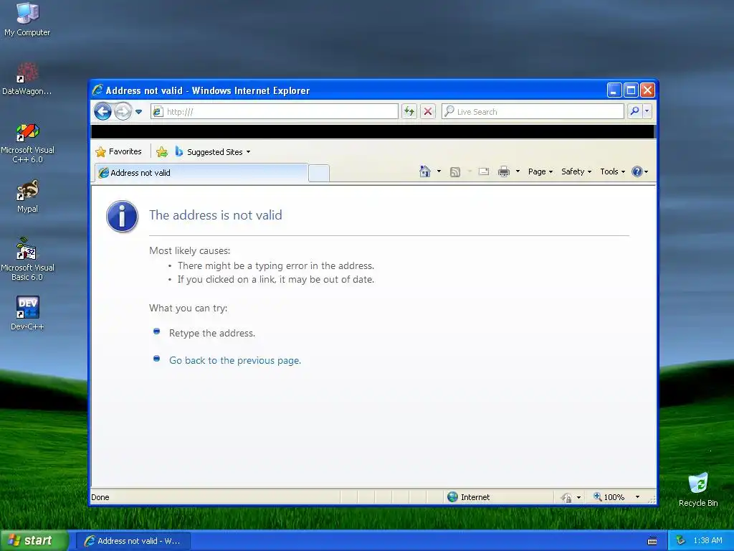Go back with the Back arrow button
Viewport: 734px width, 551px height.
click(x=103, y=111)
